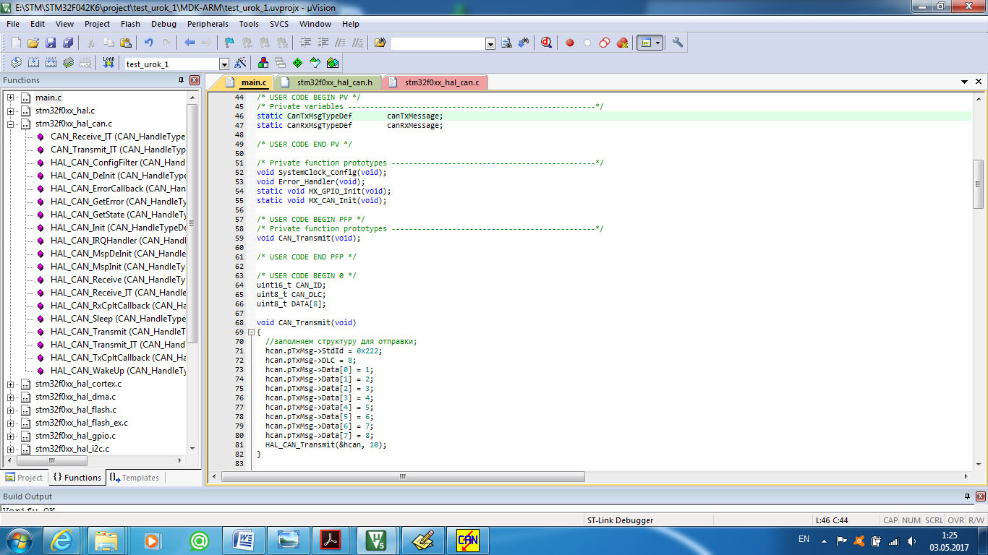Expand the stm32f0xx_hal_cortex.c tree node
This screenshot has width=988, height=555.
click(x=11, y=384)
